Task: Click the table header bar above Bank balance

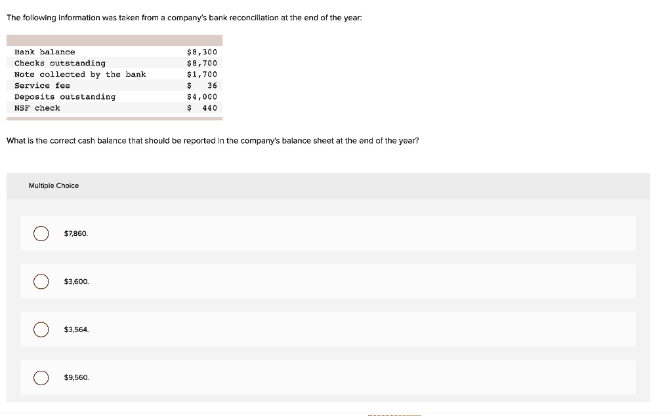Action: tap(115, 39)
